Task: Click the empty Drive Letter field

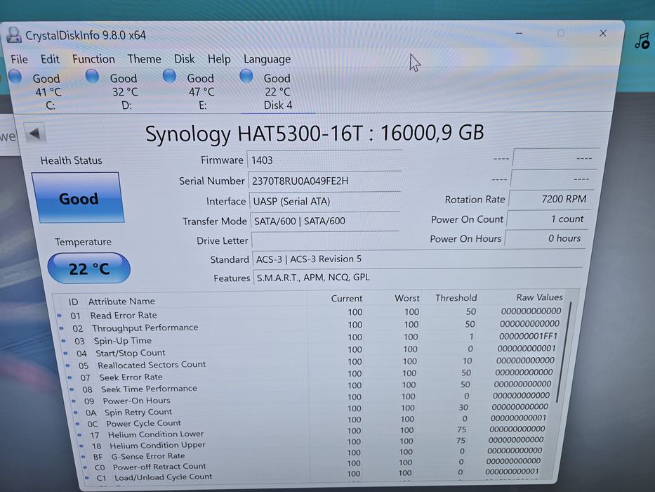Action: 326,240
